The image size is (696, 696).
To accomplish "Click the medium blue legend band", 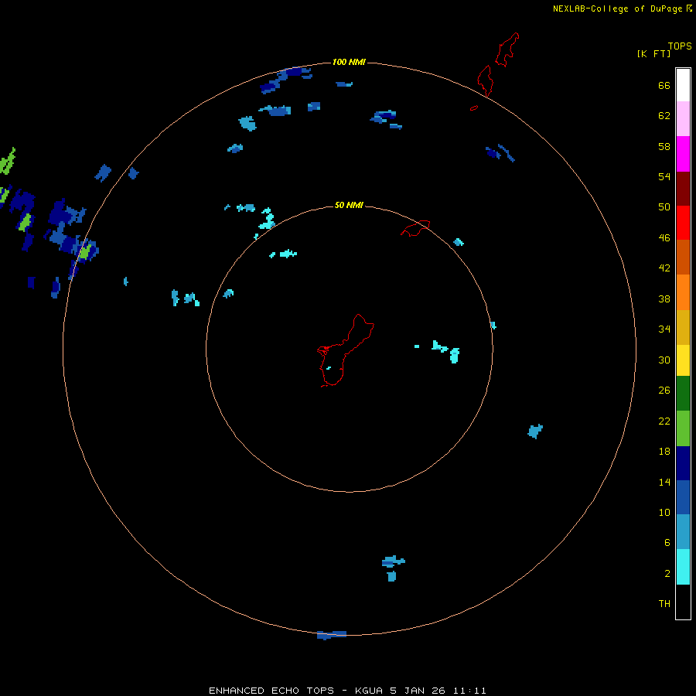I will (683, 497).
